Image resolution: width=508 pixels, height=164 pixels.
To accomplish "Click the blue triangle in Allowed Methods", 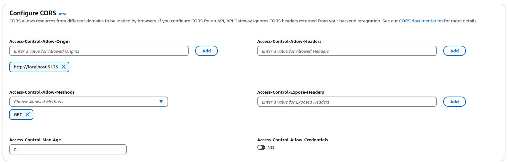I will click(161, 102).
